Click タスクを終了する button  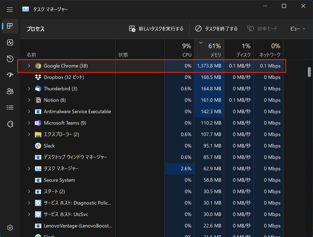(x=216, y=29)
